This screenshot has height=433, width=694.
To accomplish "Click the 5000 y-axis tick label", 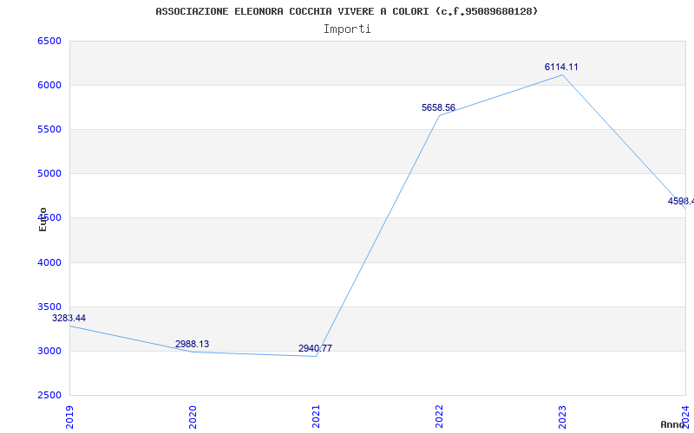I will click(49, 174).
